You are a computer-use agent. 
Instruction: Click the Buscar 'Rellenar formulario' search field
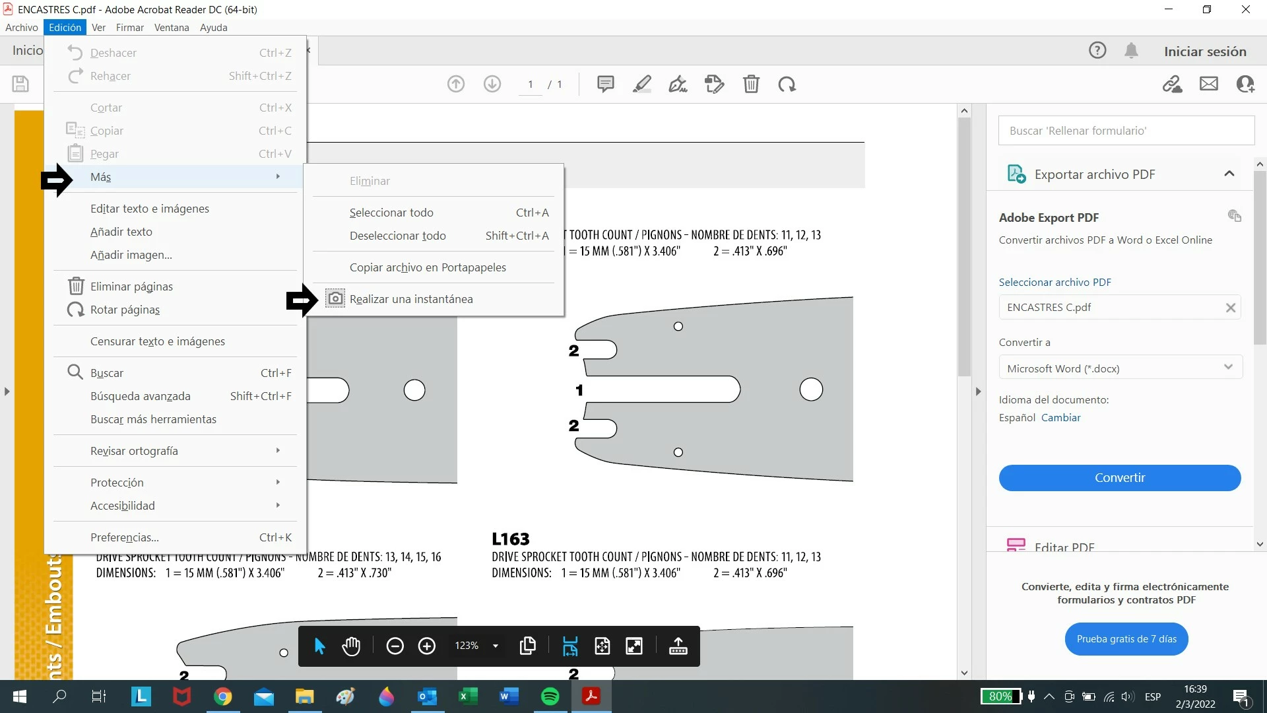pos(1126,131)
